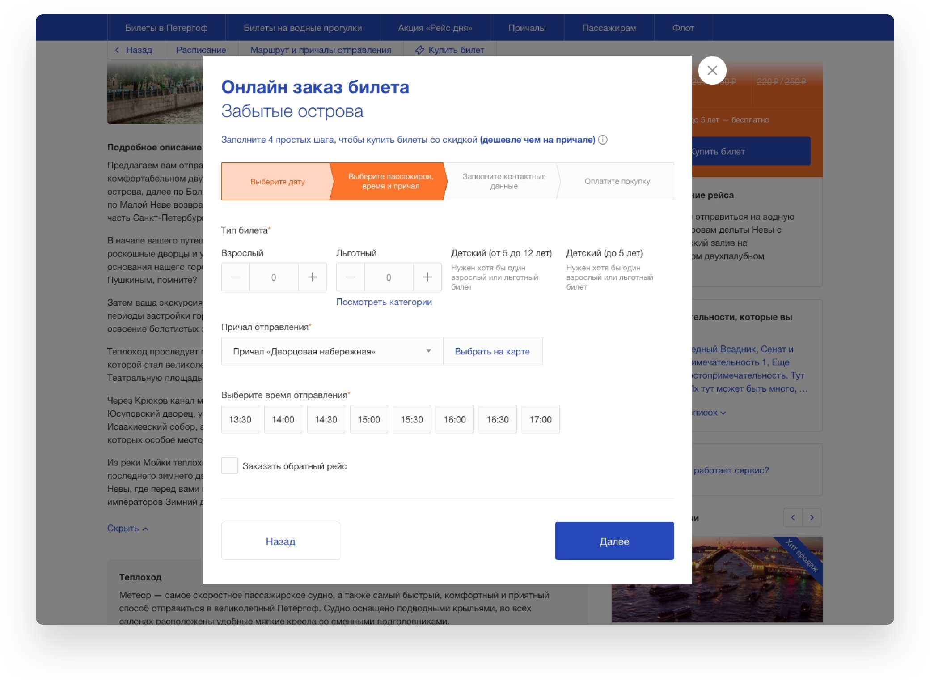Image resolution: width=930 pixels, height=682 pixels.
Task: Show previous item in the carousel
Action: 793,517
